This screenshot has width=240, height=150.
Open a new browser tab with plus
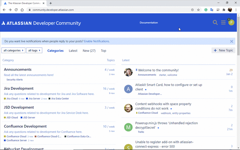click(x=51, y=3)
